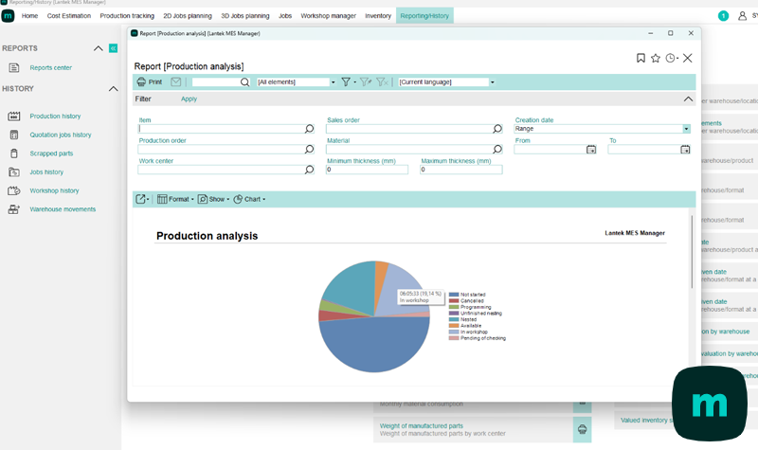Click the Minimum thickness (mm) field
The width and height of the screenshot is (758, 450).
(x=367, y=170)
